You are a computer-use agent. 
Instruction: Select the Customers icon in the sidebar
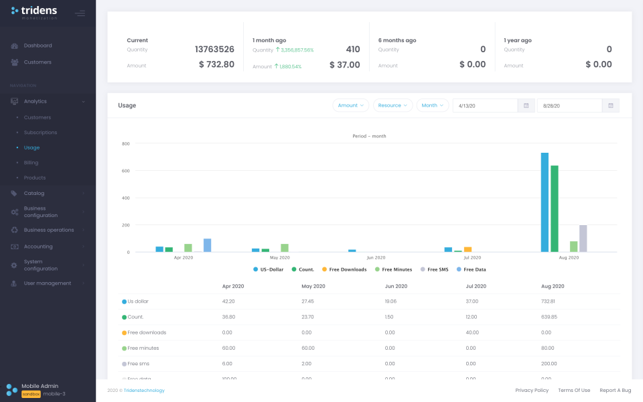click(x=15, y=62)
